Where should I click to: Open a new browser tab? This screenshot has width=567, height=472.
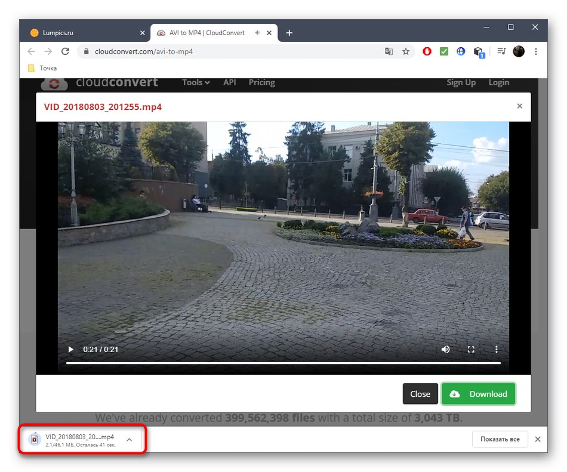289,33
